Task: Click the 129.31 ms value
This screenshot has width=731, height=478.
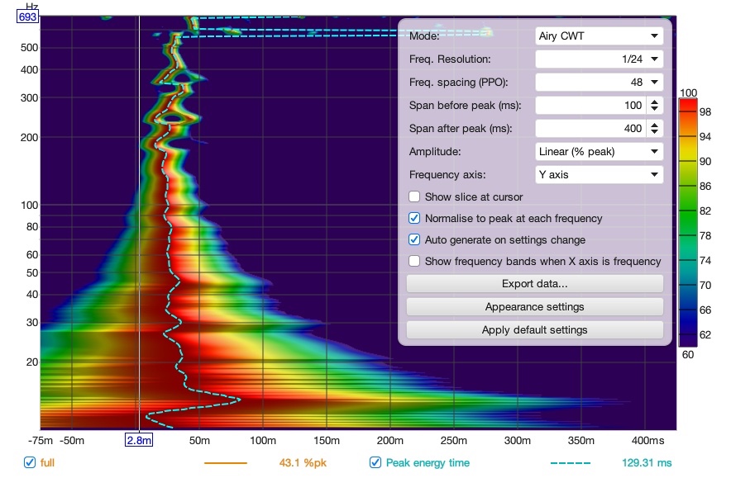Action: click(647, 463)
